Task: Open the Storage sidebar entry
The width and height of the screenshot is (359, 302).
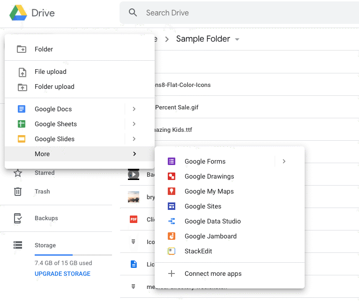Action: point(45,245)
